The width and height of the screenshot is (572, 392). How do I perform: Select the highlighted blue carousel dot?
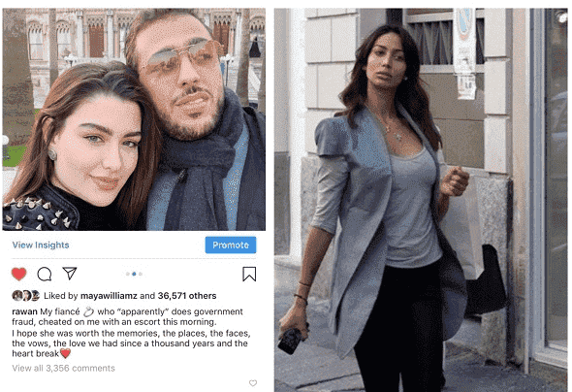pyautogui.click(x=134, y=274)
